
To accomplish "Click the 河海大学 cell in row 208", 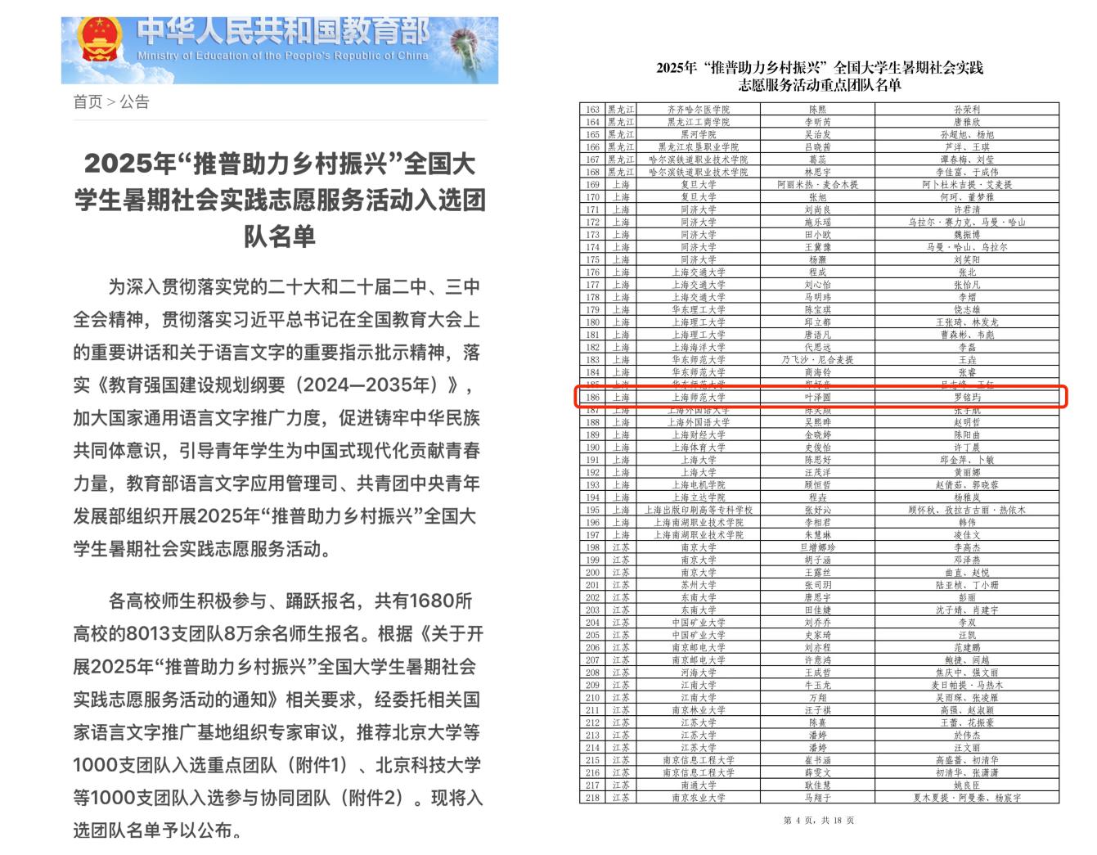I will 698,673.
